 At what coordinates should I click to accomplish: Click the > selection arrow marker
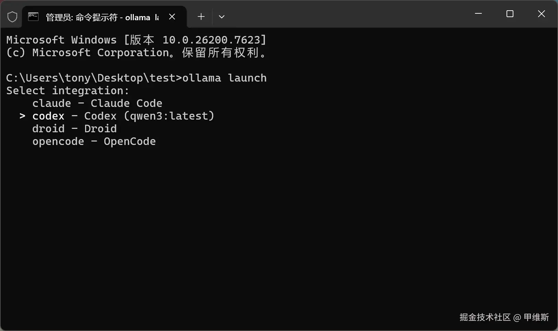point(22,116)
